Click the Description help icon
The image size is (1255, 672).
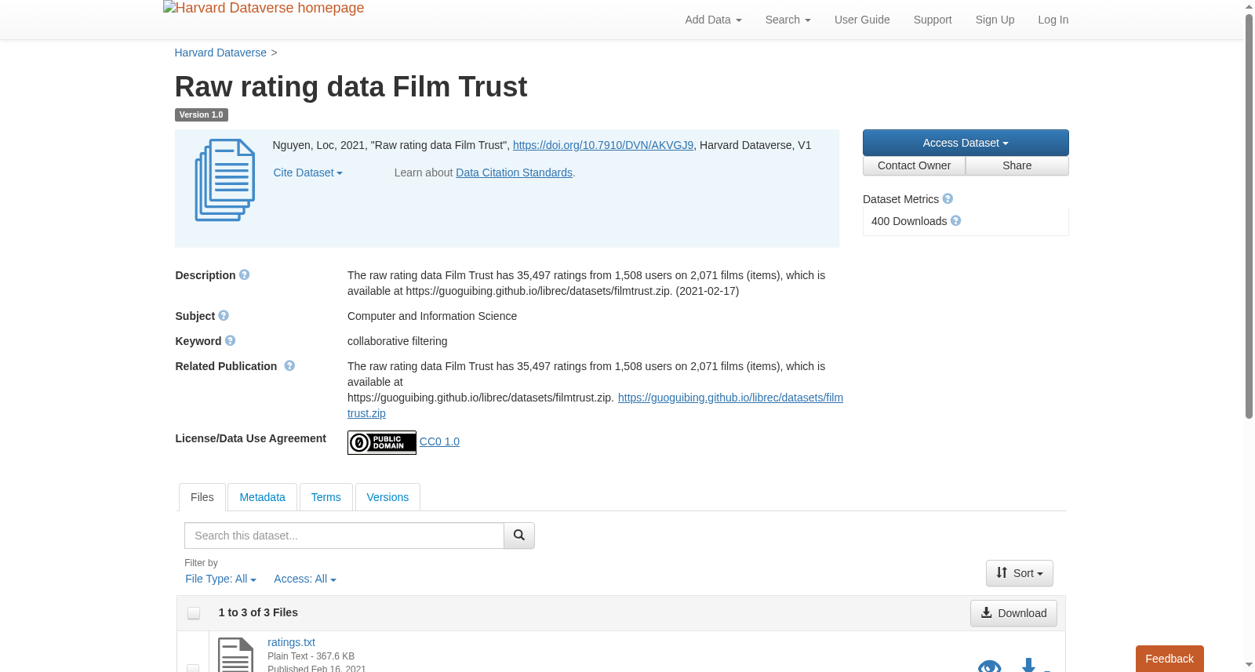coord(244,275)
